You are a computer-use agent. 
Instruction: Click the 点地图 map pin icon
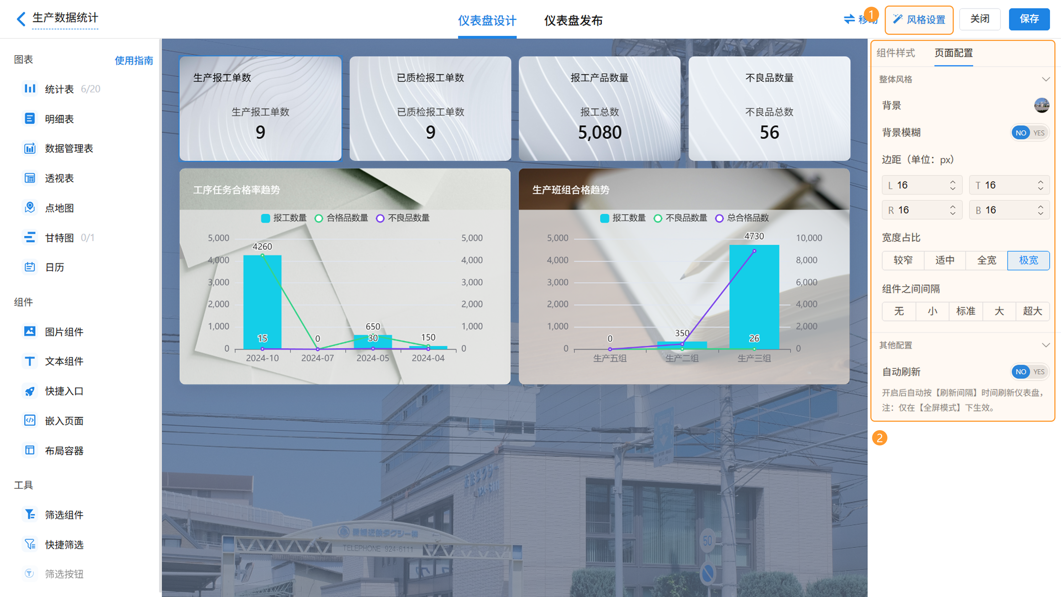[30, 208]
